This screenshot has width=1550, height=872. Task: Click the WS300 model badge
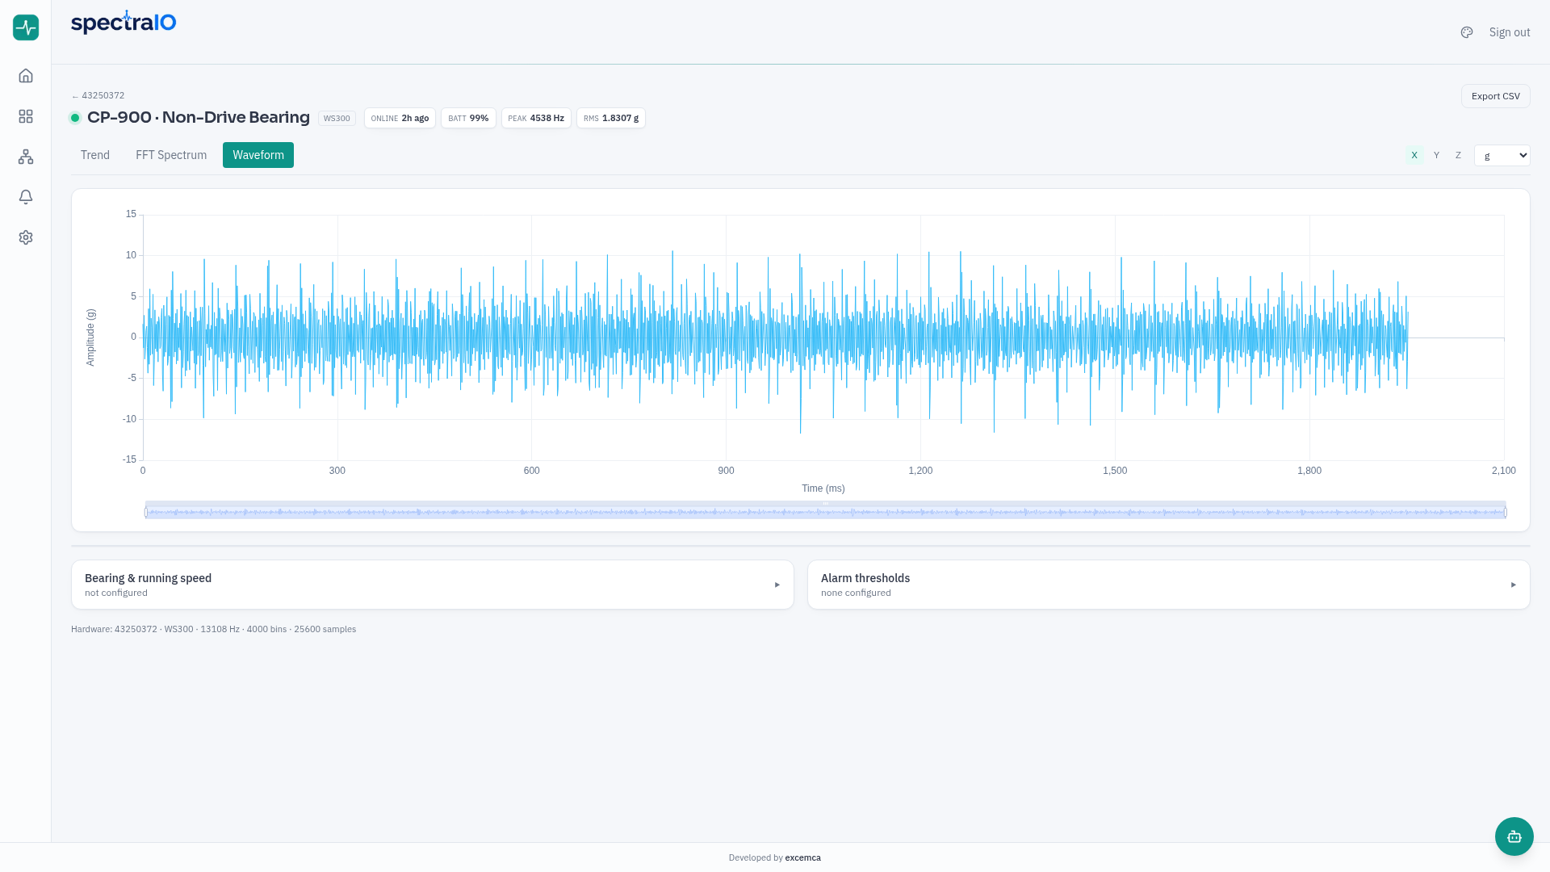337,118
